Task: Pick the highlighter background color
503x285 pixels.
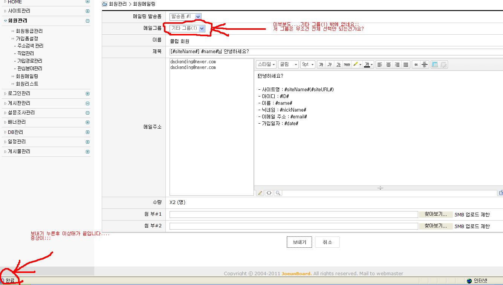Action: pos(355,64)
